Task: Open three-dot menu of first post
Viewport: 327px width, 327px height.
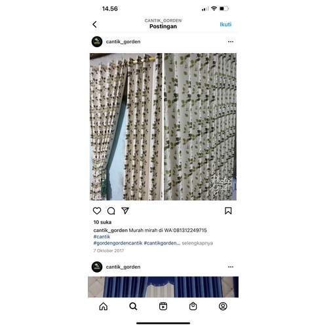Action: pos(231,42)
